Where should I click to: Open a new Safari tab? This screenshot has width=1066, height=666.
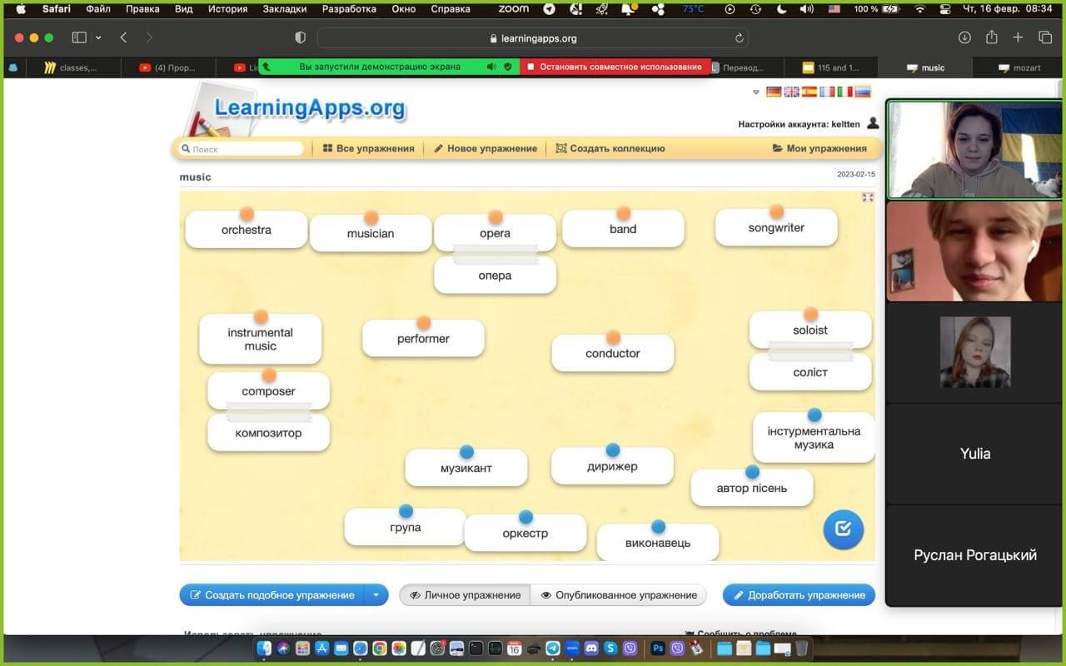(1018, 37)
